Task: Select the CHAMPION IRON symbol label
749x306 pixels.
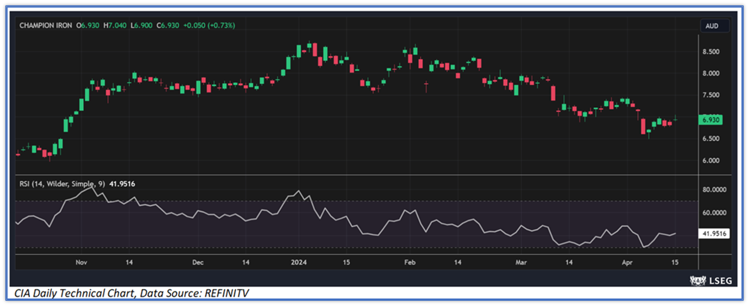Action: tap(45, 26)
